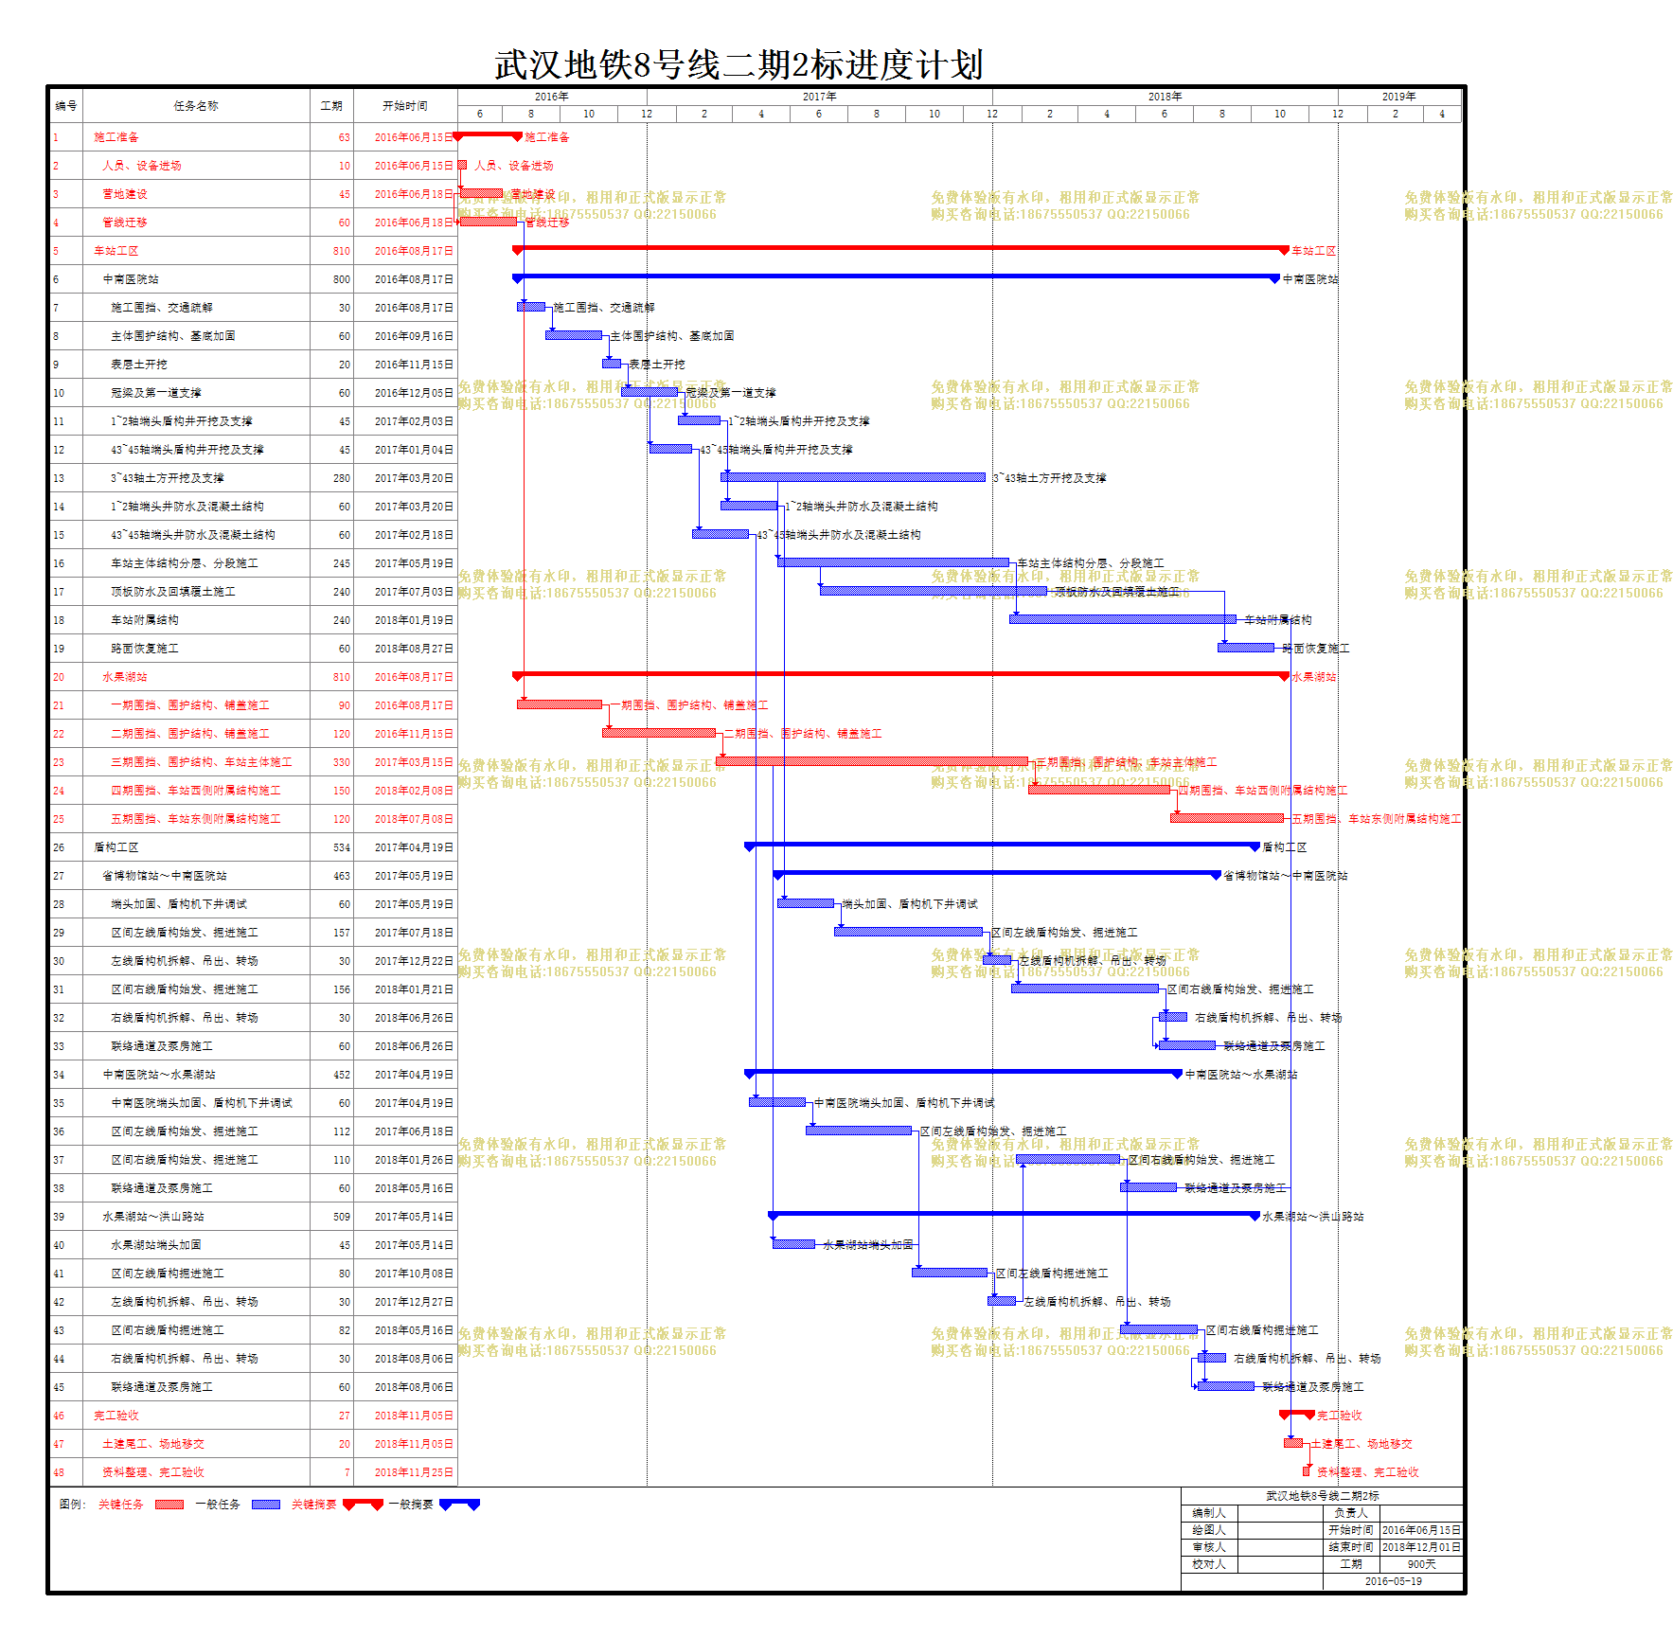Click the 工期 column header
The image size is (1673, 1639).
[331, 106]
